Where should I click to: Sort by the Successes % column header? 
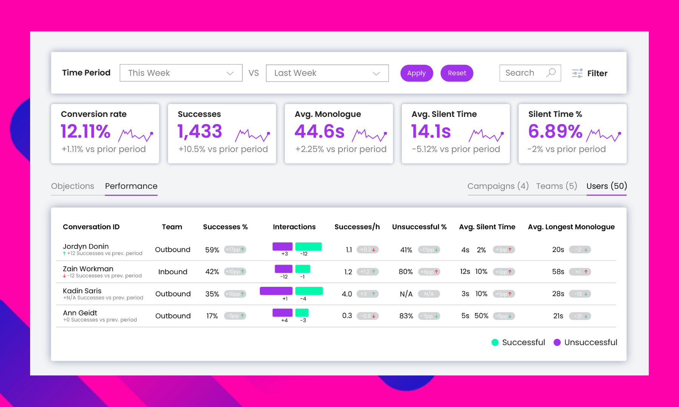coord(225,227)
